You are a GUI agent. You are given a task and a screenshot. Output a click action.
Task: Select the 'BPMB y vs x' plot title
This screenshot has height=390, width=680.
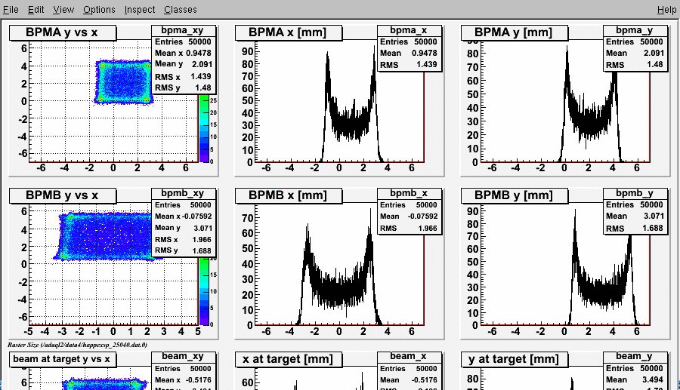pos(63,195)
